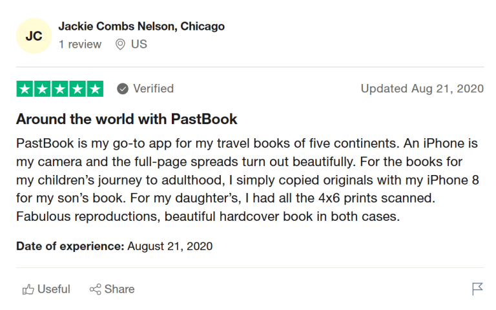Click the thumbs-up Useful icon
The height and width of the screenshot is (310, 496).
pos(28,289)
